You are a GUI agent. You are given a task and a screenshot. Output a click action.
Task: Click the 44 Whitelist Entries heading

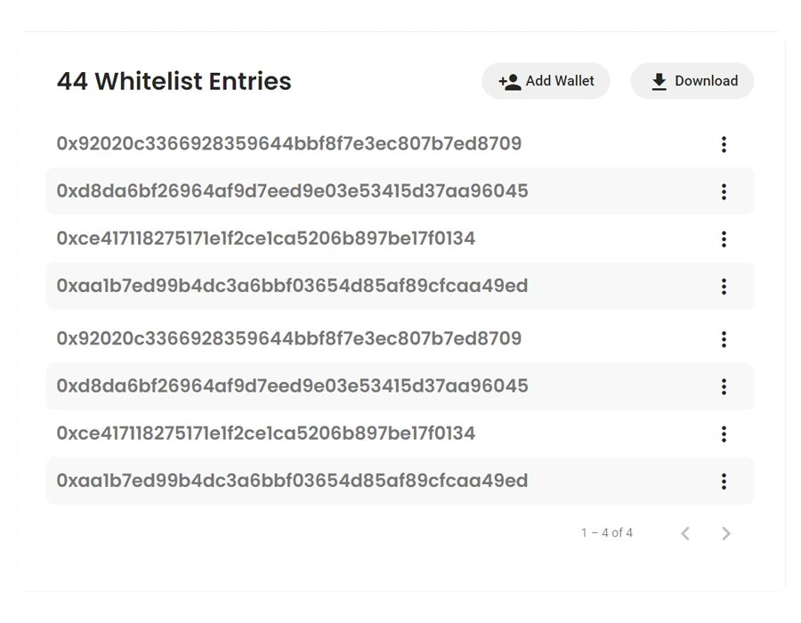[x=174, y=81]
